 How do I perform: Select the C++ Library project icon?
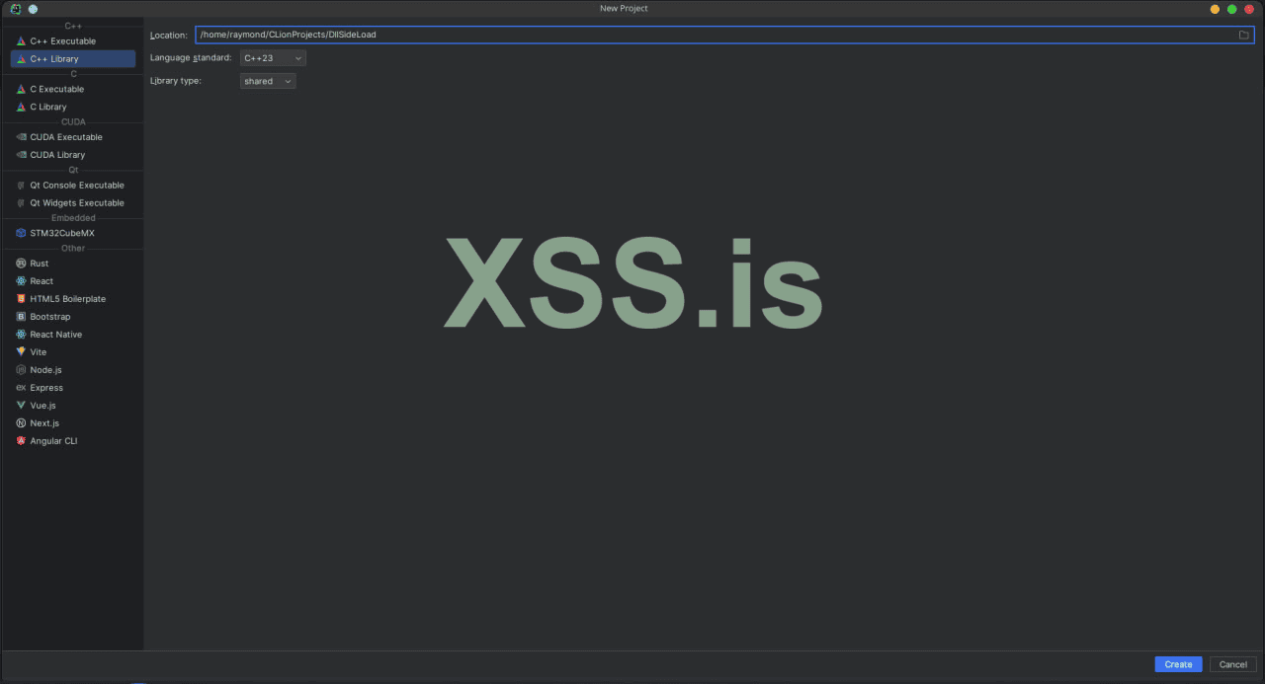click(x=21, y=59)
